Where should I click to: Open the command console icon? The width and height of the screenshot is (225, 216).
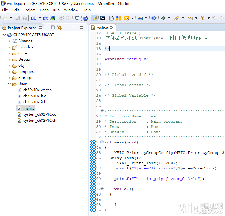click(103, 18)
